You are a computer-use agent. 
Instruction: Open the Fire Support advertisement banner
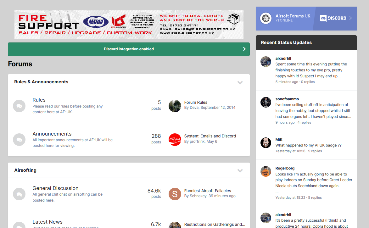tap(129, 25)
